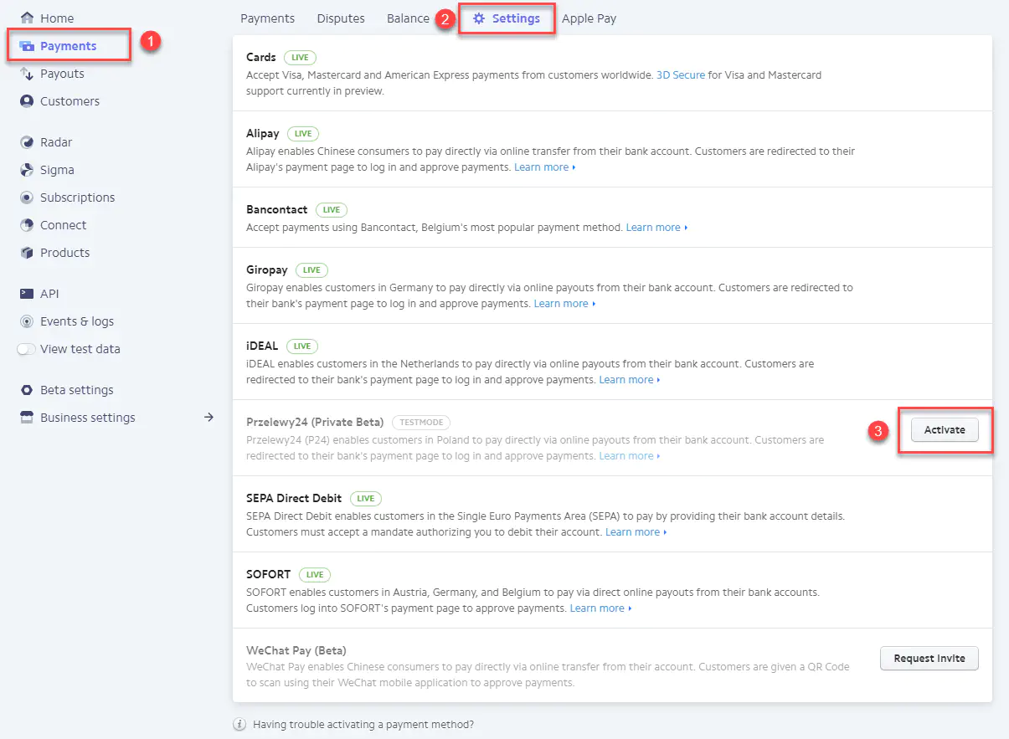Click the Radar icon in sidebar
The image size is (1009, 739).
coord(27,142)
